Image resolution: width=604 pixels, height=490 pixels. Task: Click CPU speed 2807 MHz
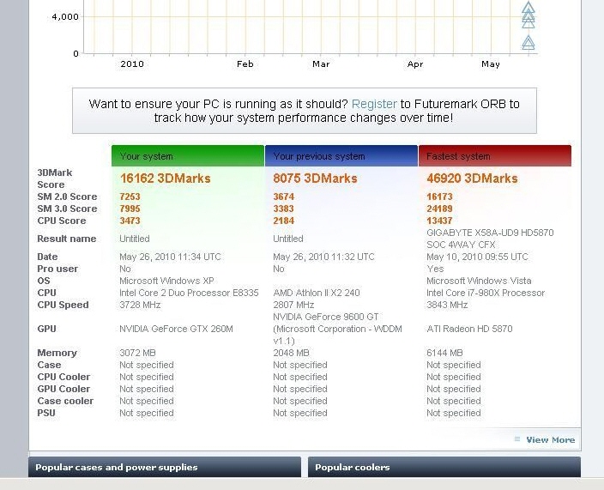[x=293, y=305]
